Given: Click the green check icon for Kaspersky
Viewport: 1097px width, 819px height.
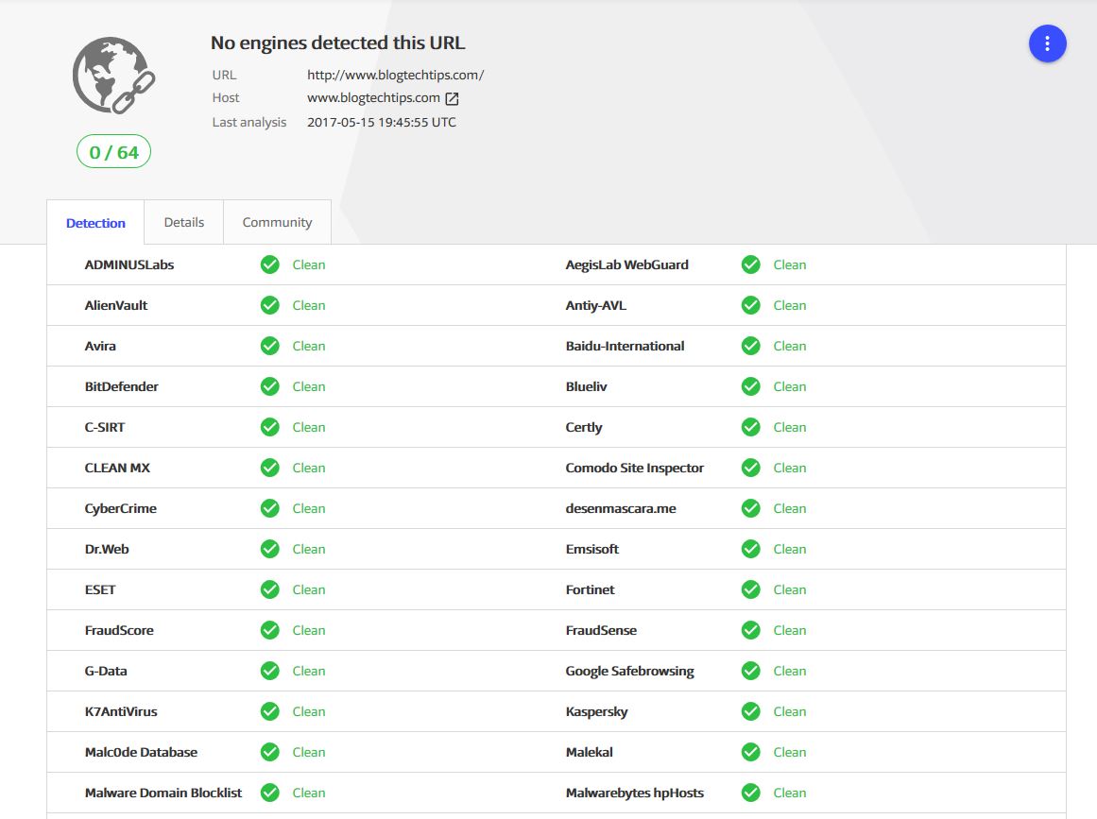Looking at the screenshot, I should click(750, 711).
